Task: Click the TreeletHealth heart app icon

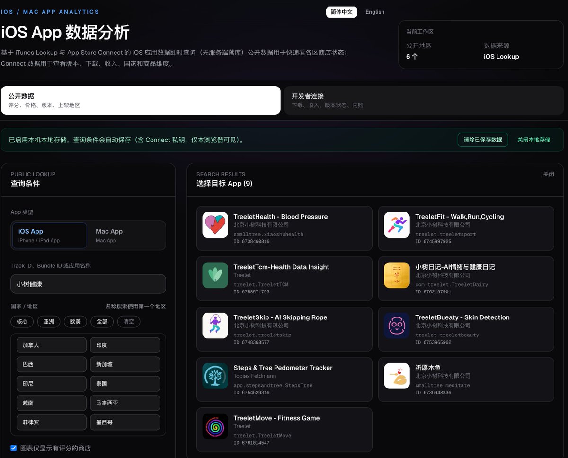Action: (215, 225)
